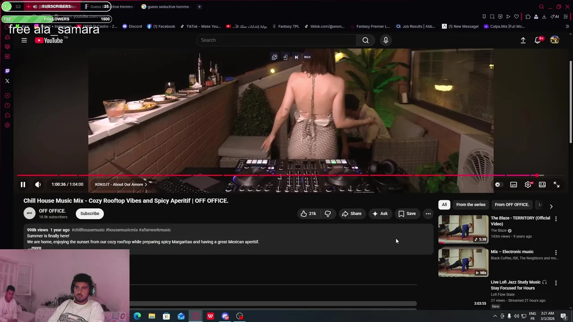Click the page vertical scrollbar
Screen dimensions: 573x322
click(571, 102)
